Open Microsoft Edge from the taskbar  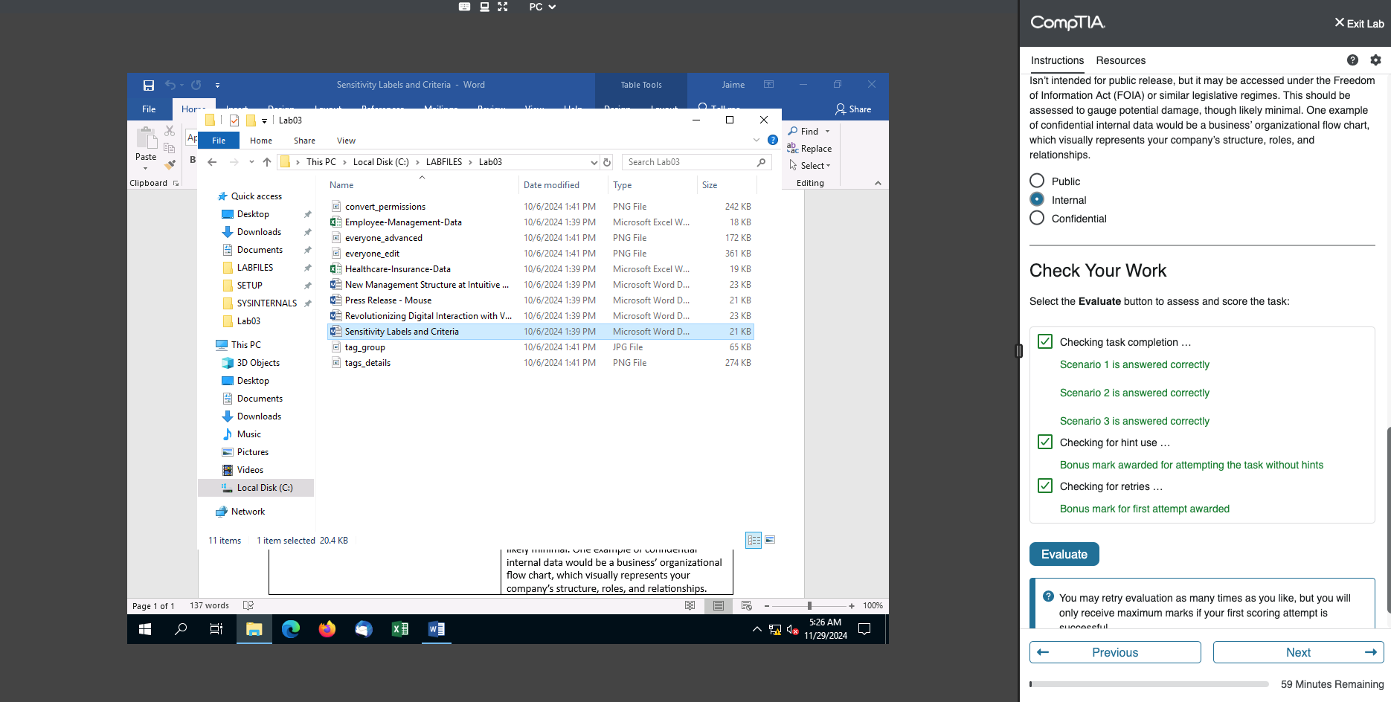coord(291,629)
